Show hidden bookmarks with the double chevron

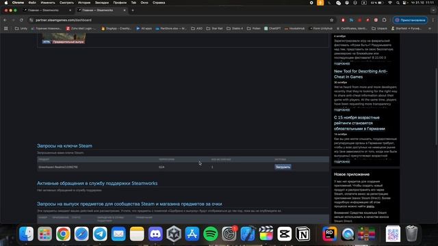tap(430, 29)
